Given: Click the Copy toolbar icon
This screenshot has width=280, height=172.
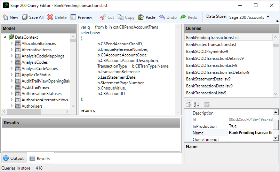Looking at the screenshot, I should point(120,17).
